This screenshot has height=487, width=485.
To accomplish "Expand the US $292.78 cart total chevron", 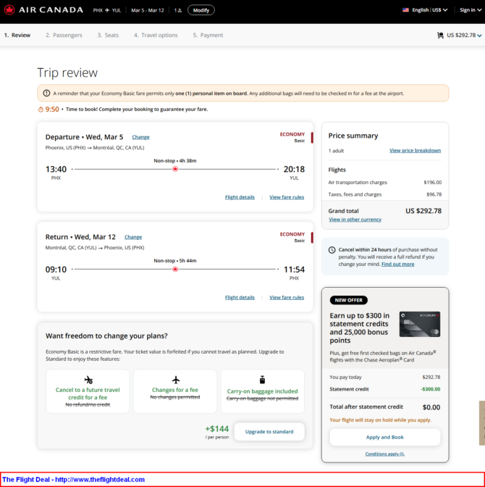I will [480, 36].
